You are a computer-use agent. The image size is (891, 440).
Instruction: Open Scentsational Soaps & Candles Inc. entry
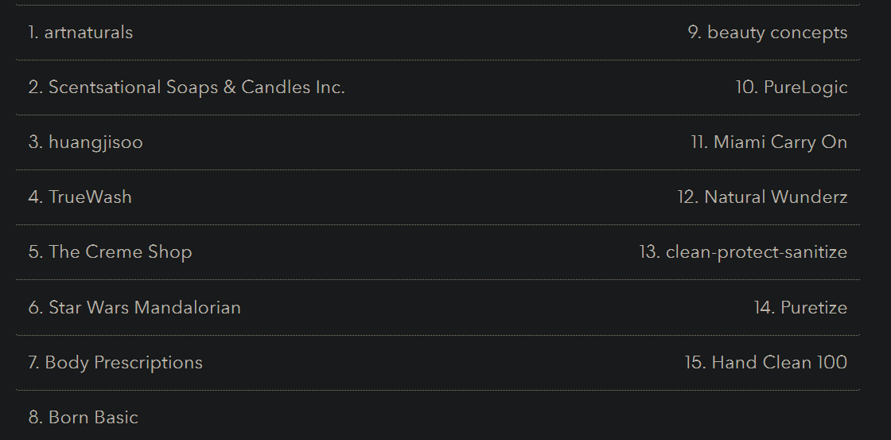[186, 88]
